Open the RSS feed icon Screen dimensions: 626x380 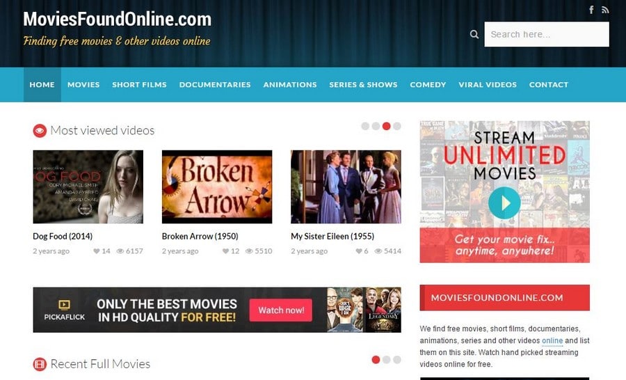point(605,10)
